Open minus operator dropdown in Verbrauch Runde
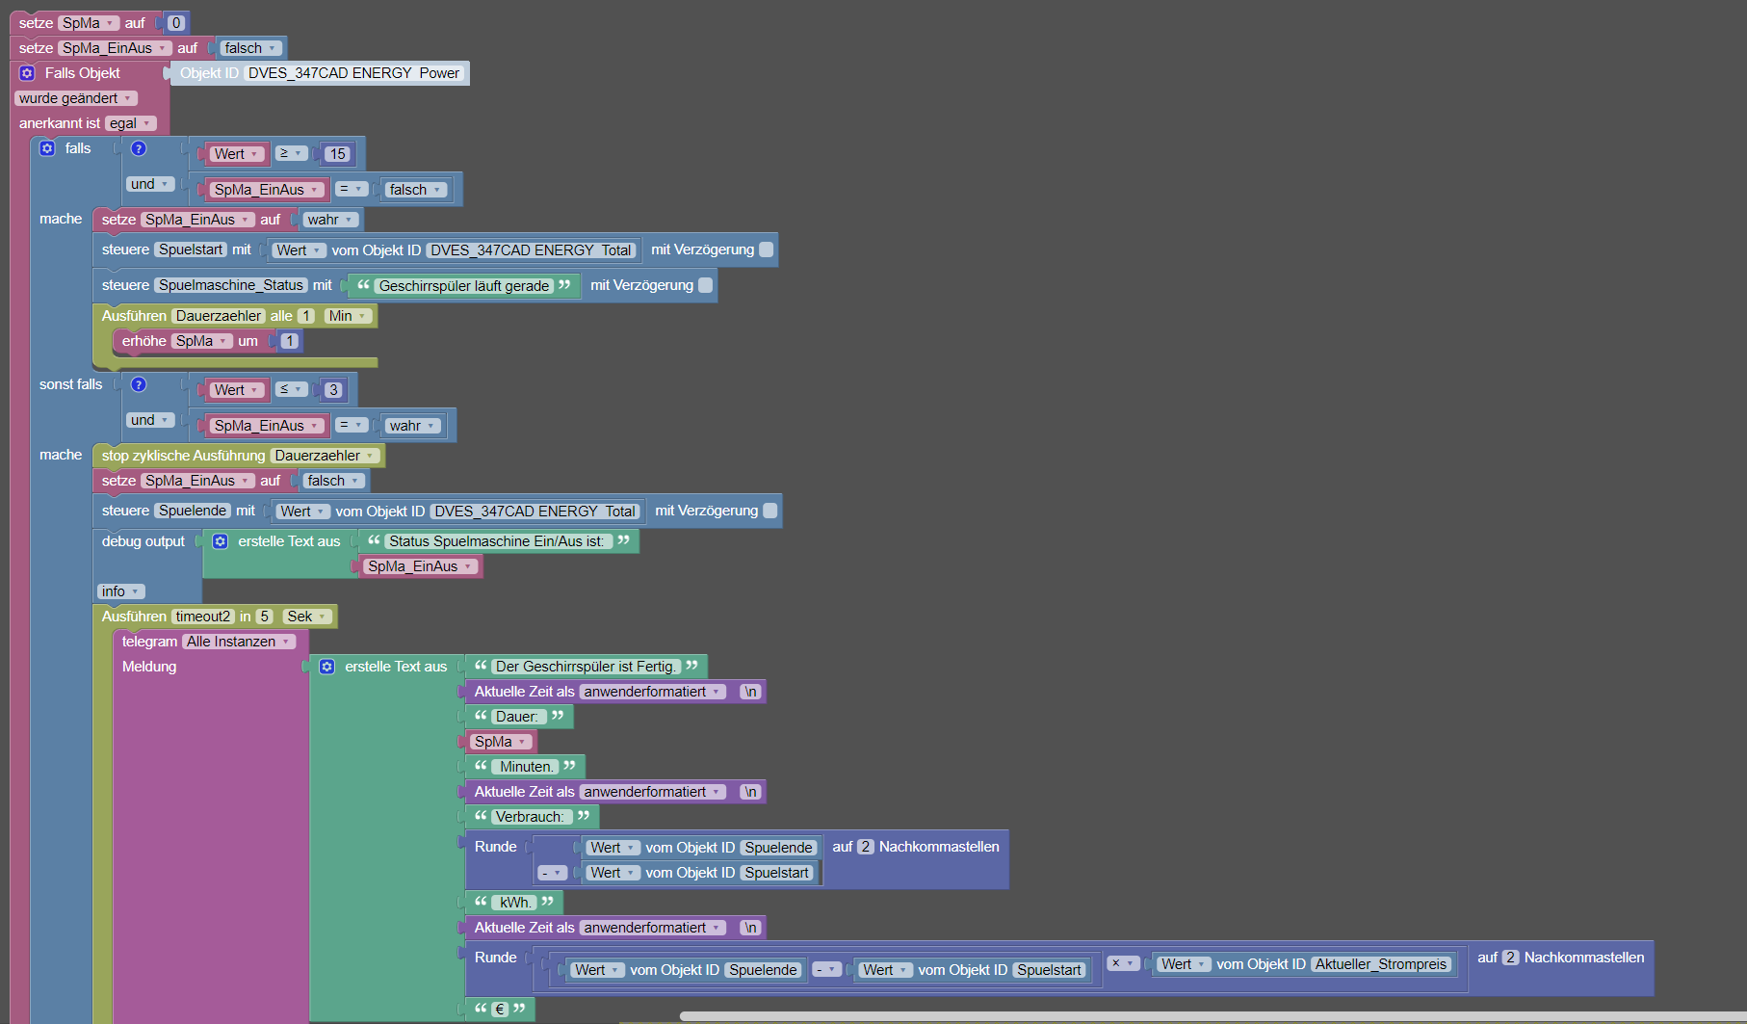This screenshot has height=1024, width=1747. pyautogui.click(x=553, y=873)
